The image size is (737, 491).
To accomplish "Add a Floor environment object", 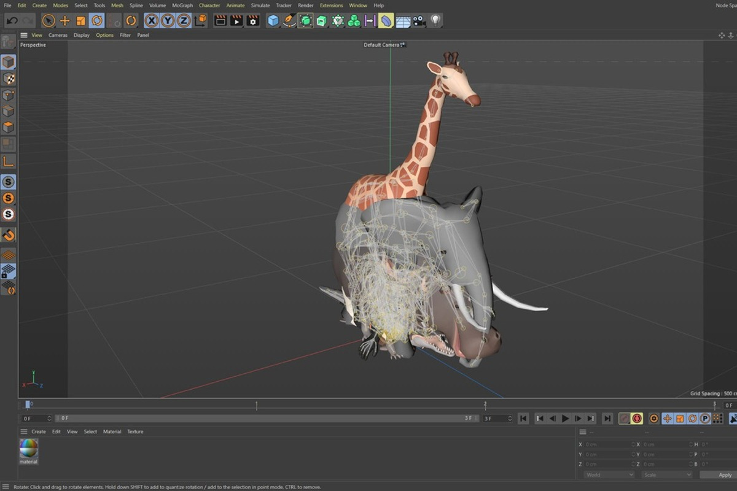I will [x=403, y=20].
